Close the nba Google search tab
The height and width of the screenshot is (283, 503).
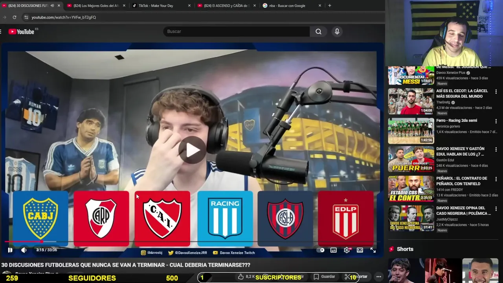point(319,6)
